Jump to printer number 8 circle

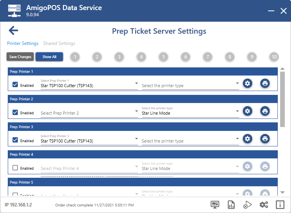pos(230,57)
